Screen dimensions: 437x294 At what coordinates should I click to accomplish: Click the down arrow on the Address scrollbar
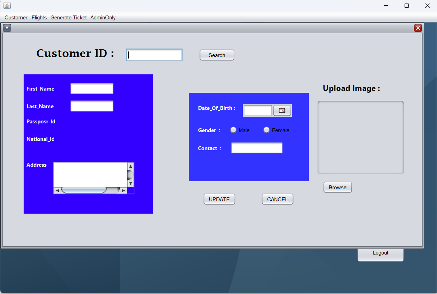click(131, 183)
